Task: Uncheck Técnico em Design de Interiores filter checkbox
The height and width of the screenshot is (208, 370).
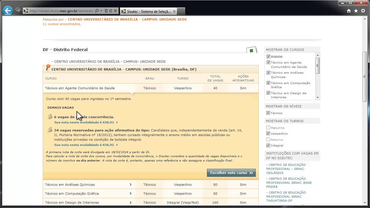Action: (x=268, y=93)
